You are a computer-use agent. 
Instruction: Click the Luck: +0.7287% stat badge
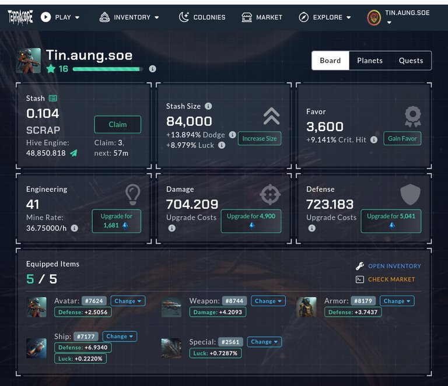(215, 353)
